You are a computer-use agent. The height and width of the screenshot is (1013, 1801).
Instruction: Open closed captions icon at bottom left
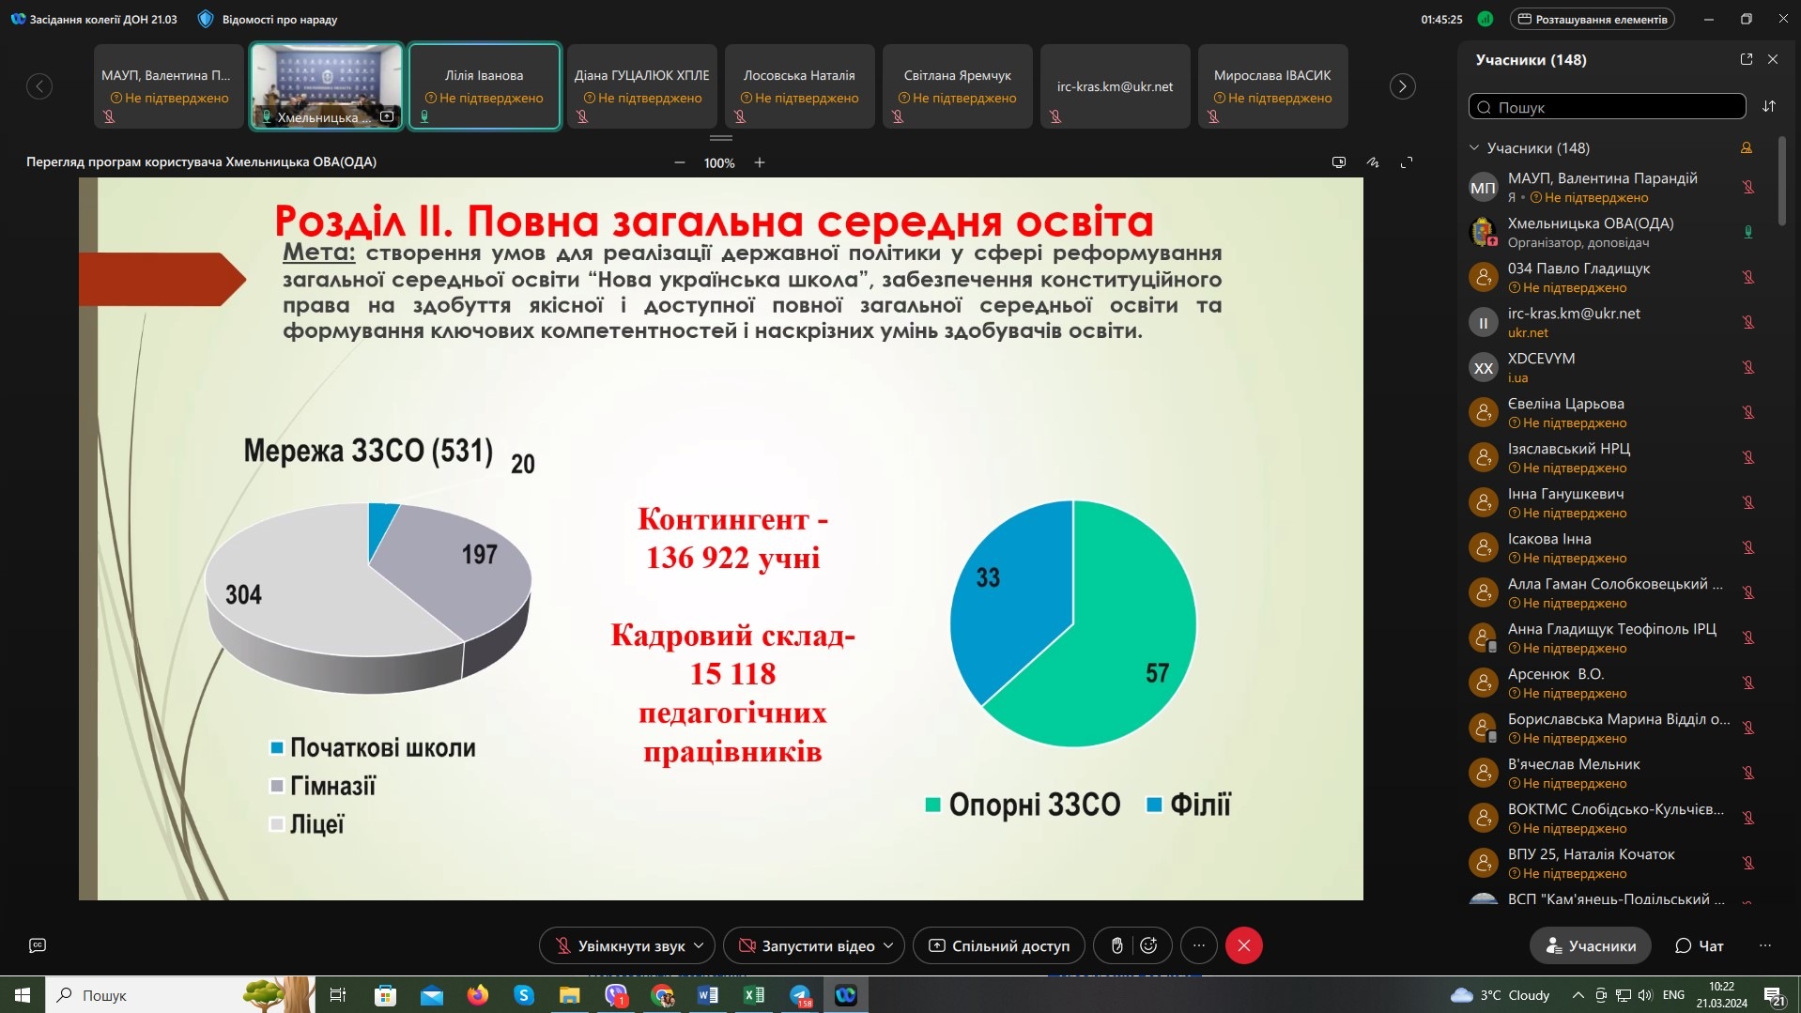(38, 945)
